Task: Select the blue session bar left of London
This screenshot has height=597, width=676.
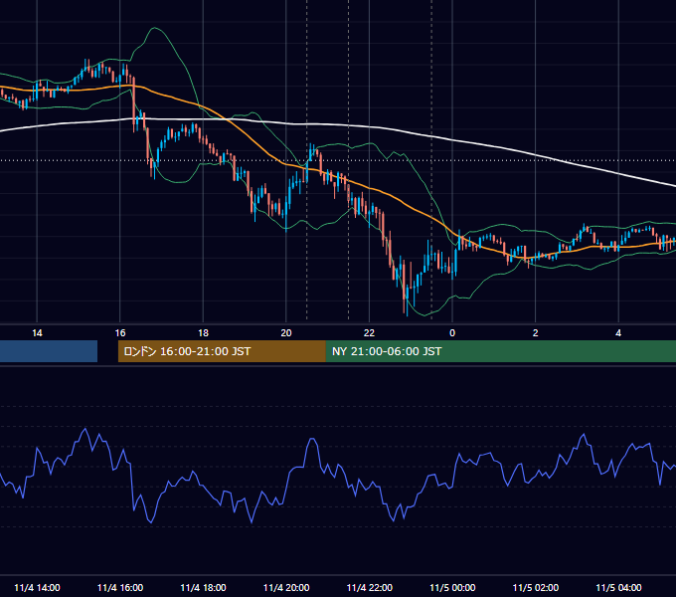Action: [x=49, y=351]
